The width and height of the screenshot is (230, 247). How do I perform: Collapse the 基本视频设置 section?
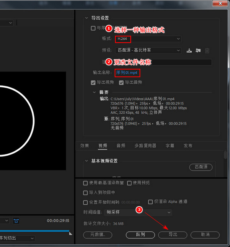86,161
